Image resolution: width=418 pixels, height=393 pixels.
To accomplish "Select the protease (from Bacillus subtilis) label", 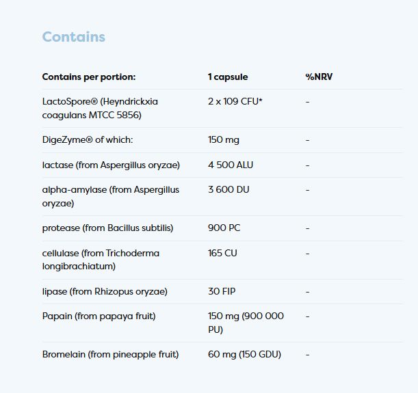I will pos(108,228).
